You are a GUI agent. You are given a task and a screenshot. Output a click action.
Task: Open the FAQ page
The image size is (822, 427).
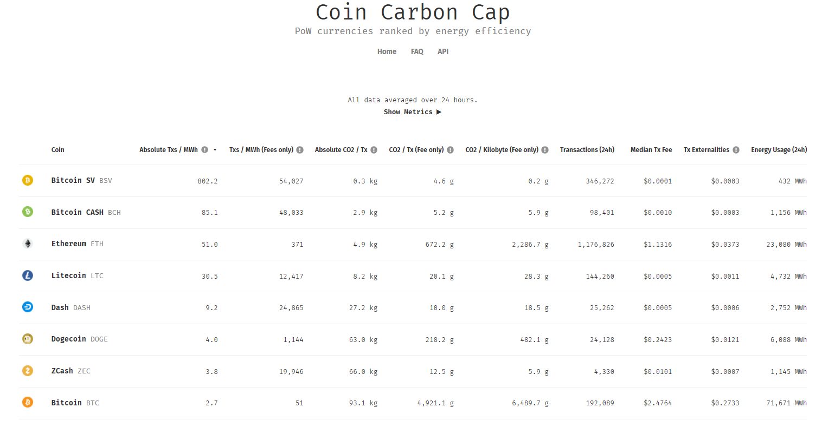(417, 51)
